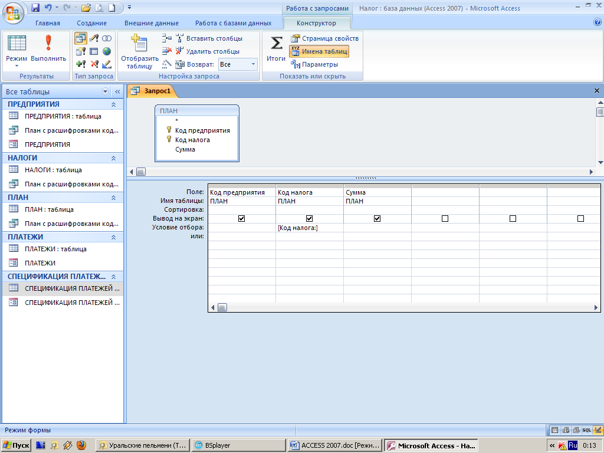Click the [Код налога:] criteria cell
604x453 pixels.
[x=309, y=228]
